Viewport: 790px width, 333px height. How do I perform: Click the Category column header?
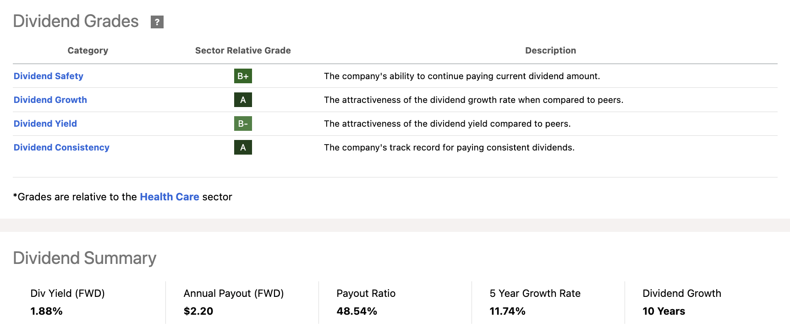(88, 50)
